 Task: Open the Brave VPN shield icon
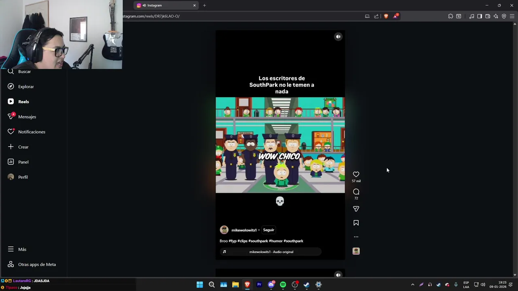(504, 16)
